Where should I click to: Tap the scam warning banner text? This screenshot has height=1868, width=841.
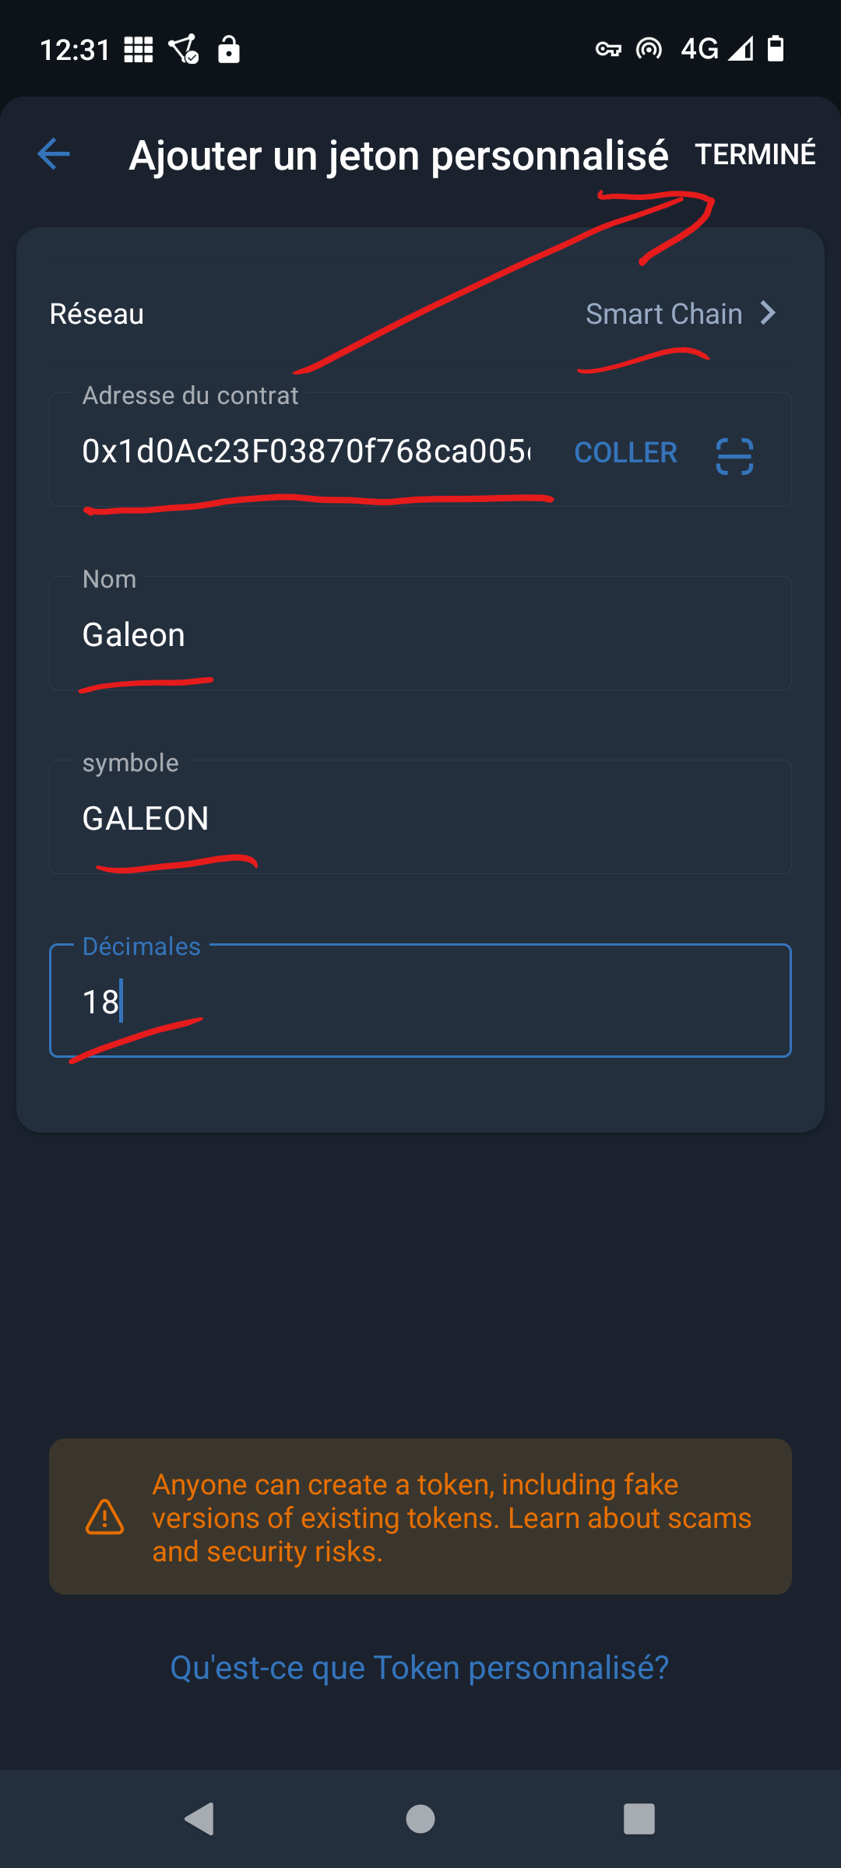click(x=452, y=1518)
